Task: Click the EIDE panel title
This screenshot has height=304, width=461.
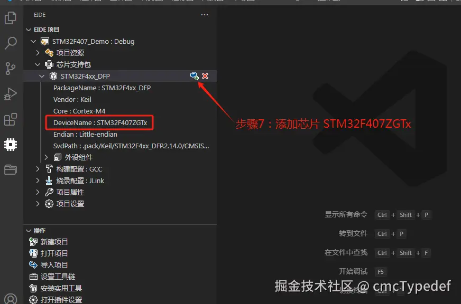Action: [40, 15]
